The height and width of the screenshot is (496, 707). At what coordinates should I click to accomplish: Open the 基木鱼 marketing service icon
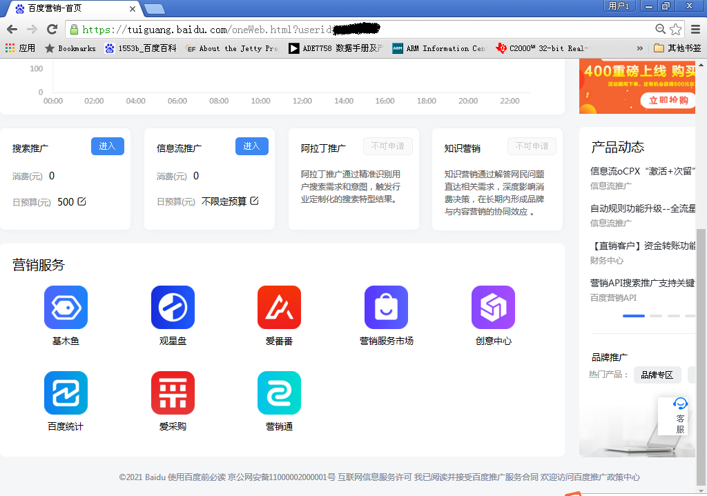66,307
